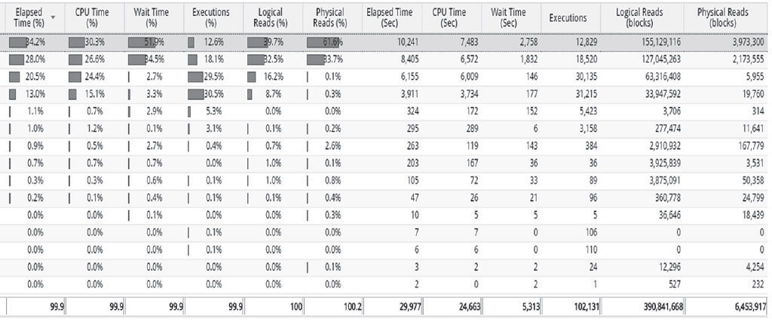This screenshot has width=772, height=322.
Task: Click the sort arrow in Elapsed Time (%) header
Action: tap(53, 15)
